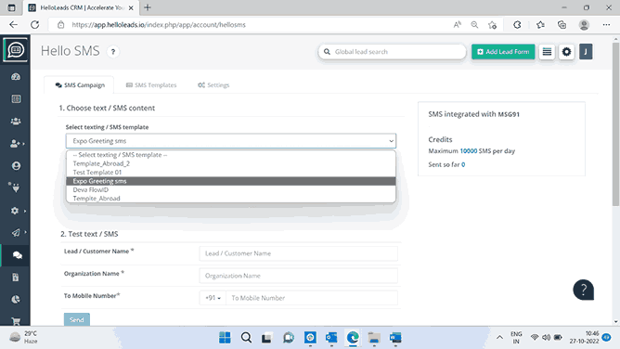Image resolution: width=620 pixels, height=349 pixels.
Task: Open the taskbar clock and date
Action: [x=585, y=338]
